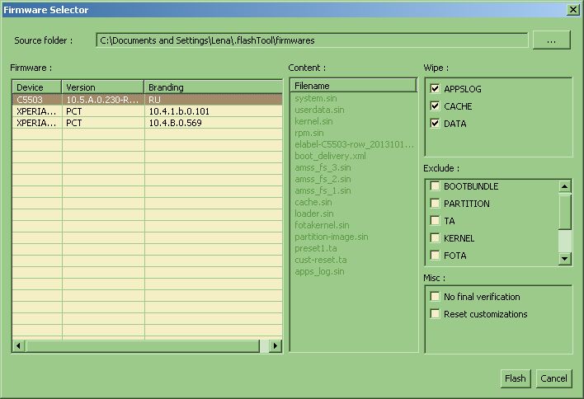The width and height of the screenshot is (584, 399).
Task: Click the Flash button
Action: [x=515, y=378]
